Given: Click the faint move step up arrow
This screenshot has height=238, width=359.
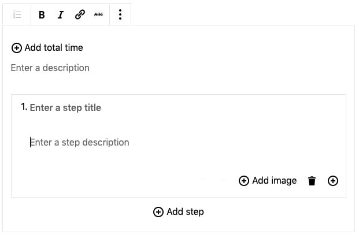Looking at the screenshot, I should [203, 181].
